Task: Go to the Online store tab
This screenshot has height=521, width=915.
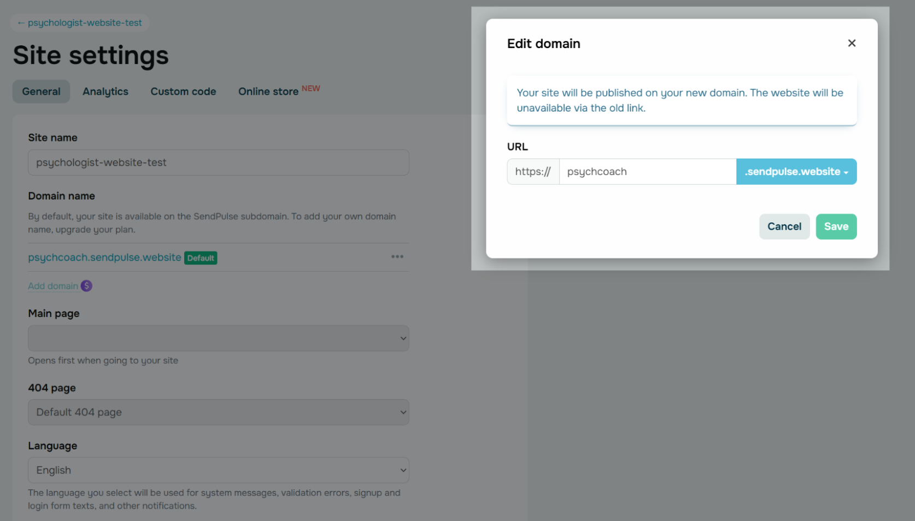Action: coord(268,91)
